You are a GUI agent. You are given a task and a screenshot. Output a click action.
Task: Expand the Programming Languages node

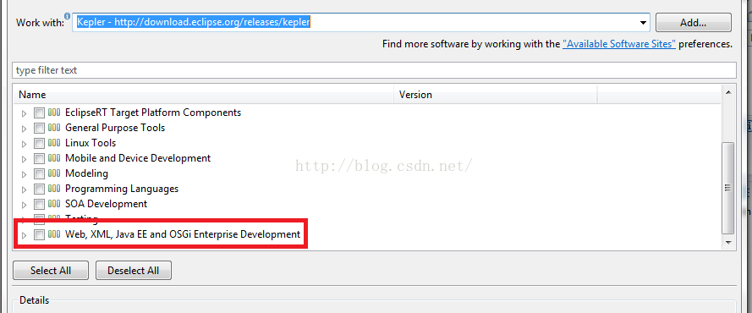[24, 189]
